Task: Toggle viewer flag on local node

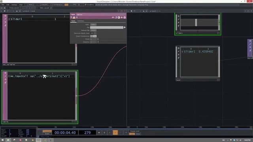Action: (178, 48)
